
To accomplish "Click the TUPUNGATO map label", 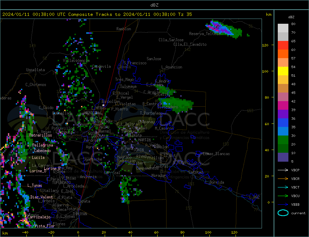I will (x=61, y=183).
